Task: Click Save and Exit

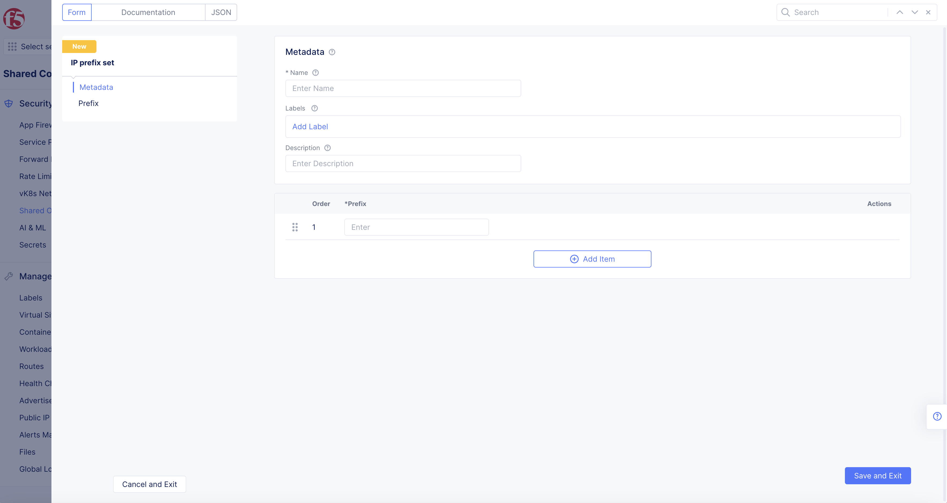Action: 878,476
